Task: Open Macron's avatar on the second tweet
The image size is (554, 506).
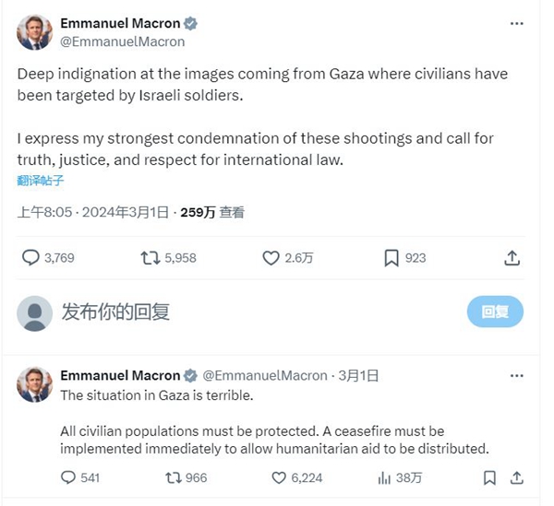Action: point(35,384)
